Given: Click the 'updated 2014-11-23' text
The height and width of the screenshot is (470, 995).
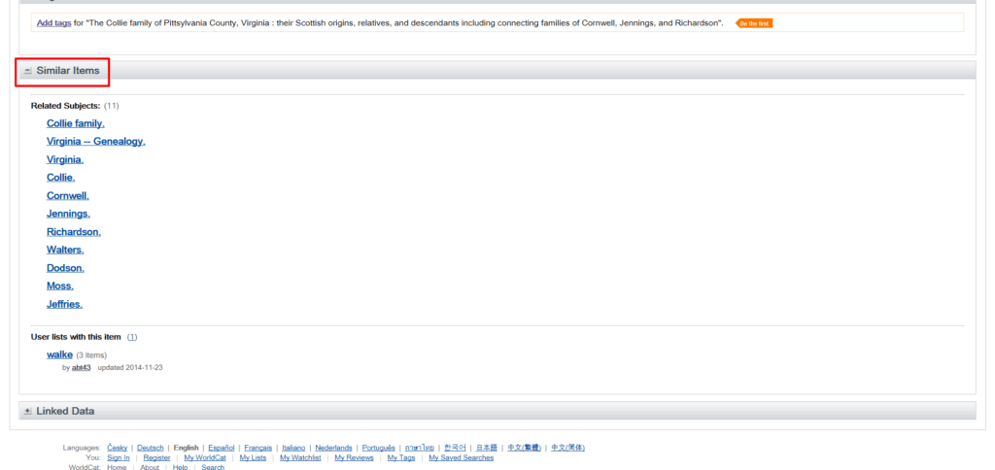Looking at the screenshot, I should pyautogui.click(x=130, y=367).
